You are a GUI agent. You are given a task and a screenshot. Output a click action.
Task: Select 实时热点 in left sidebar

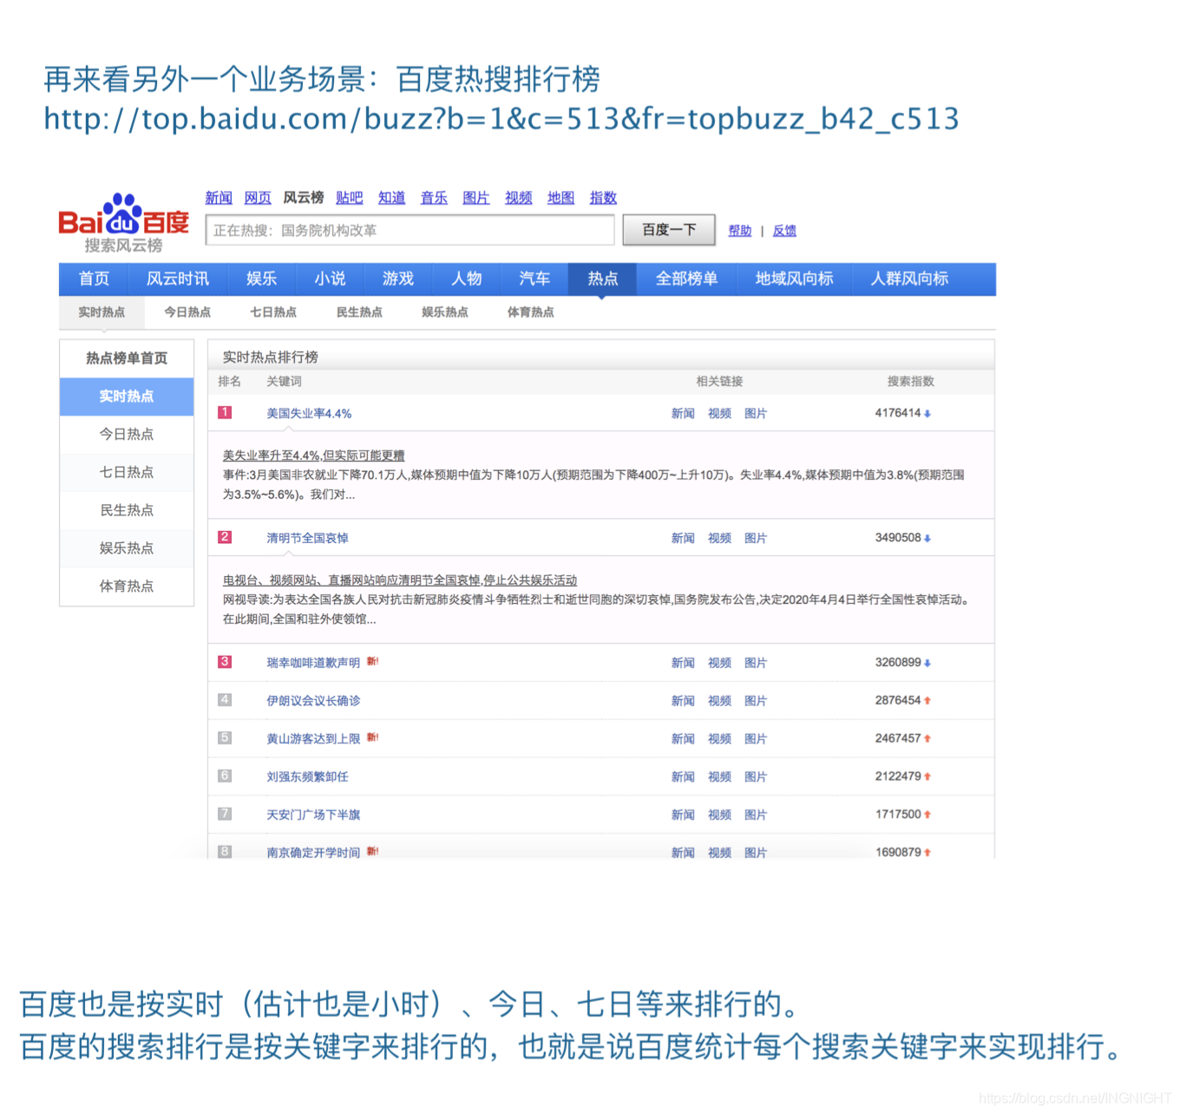coord(127,396)
